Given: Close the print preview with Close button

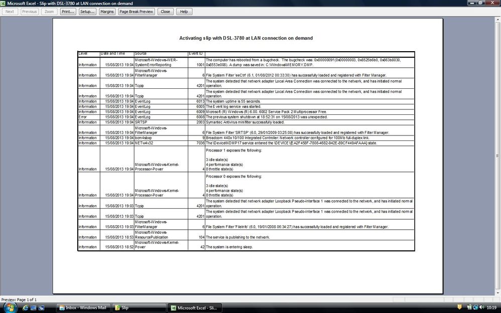Looking at the screenshot, I should point(165,12).
